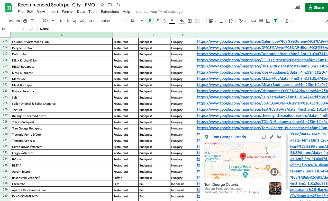Open the Insert menu
Screen dimensions: 328x201
point(53,12)
